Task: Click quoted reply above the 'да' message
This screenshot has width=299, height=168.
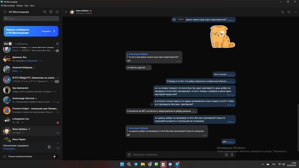Action: 166,130
